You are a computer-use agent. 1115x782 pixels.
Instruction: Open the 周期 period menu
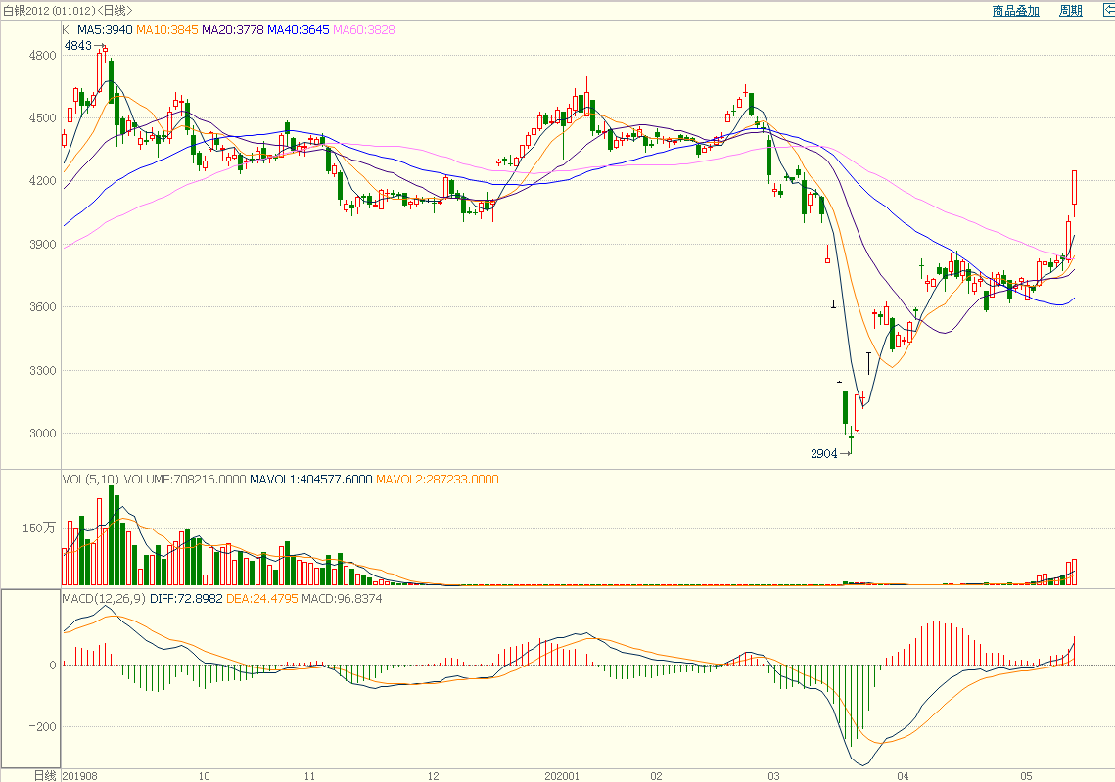[1070, 11]
